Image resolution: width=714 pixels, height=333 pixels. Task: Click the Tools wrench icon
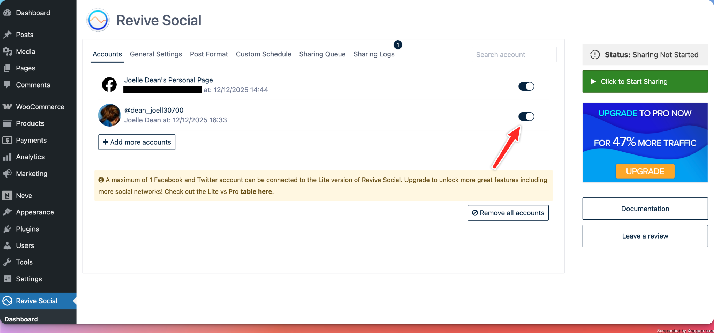click(7, 262)
